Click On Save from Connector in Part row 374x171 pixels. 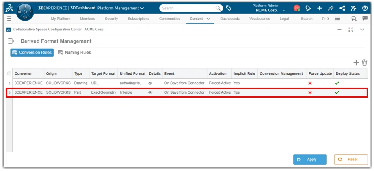pyautogui.click(x=184, y=92)
